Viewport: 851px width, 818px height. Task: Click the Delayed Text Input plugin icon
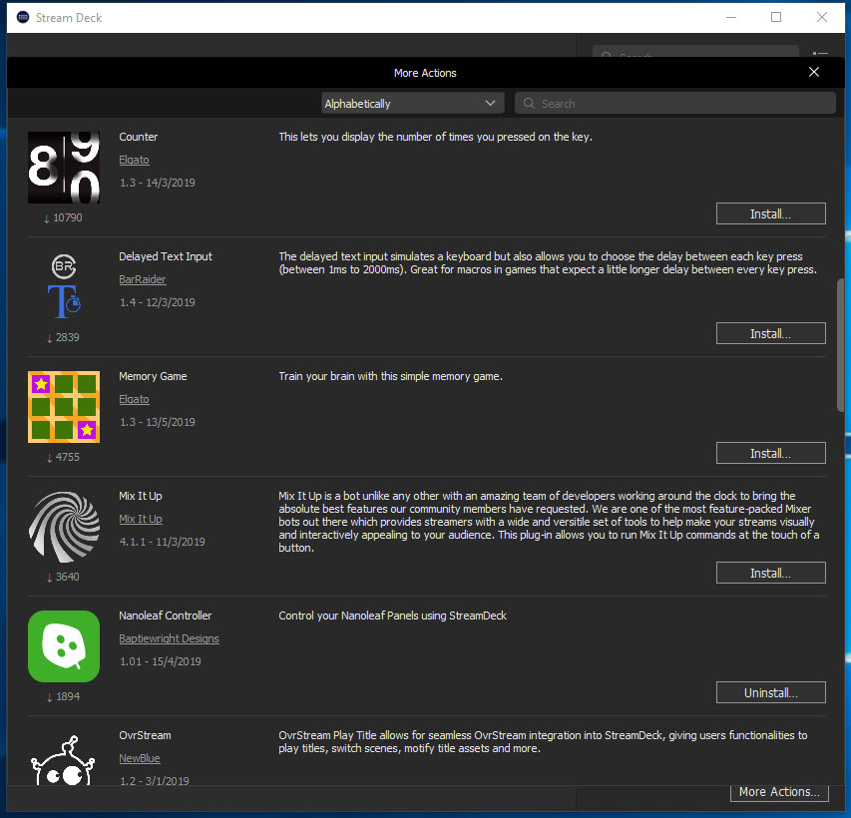coord(64,286)
